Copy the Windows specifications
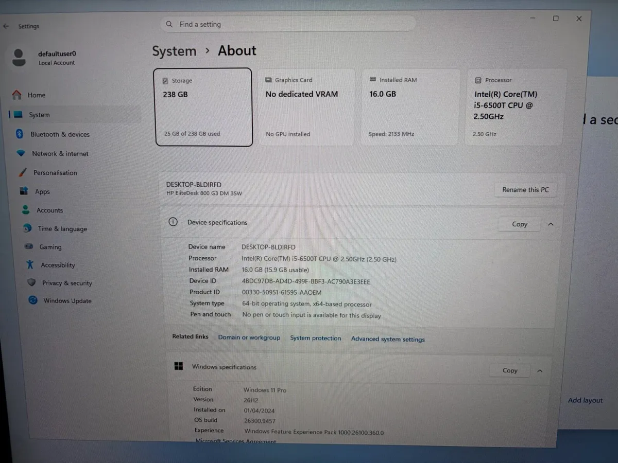The image size is (618, 463). [x=510, y=370]
